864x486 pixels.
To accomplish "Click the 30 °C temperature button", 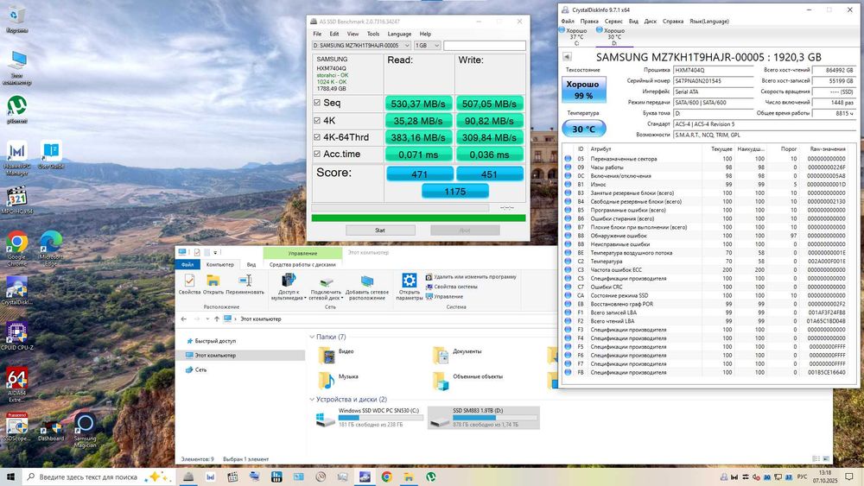I will tap(583, 129).
